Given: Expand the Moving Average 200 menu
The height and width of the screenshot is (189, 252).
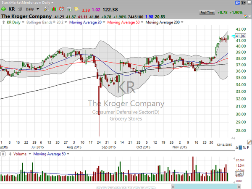Looking at the screenshot, I should (x=182, y=22).
